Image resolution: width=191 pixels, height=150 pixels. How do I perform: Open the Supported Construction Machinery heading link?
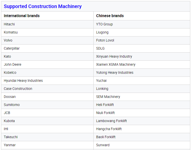click(43, 7)
